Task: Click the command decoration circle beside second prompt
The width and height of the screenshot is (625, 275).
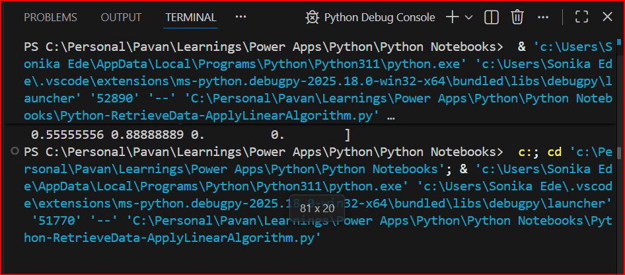Action: pos(15,152)
